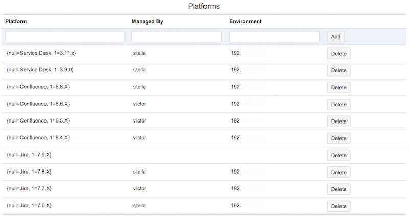Viewport: 409px width, 219px height.
Task: Remove the Confluence 6.8.X entry
Action: [338, 87]
